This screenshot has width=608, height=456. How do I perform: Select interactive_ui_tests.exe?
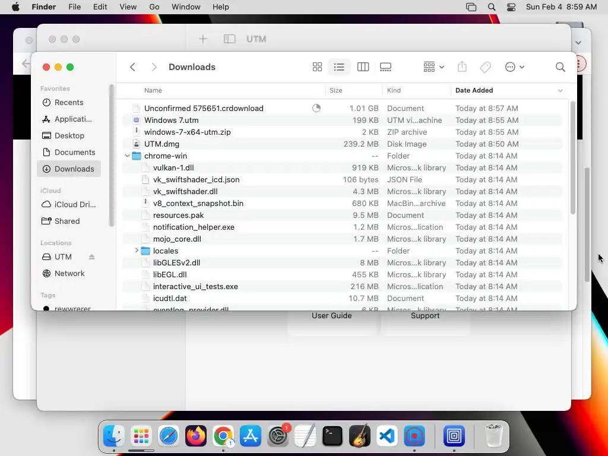[343, 287]
